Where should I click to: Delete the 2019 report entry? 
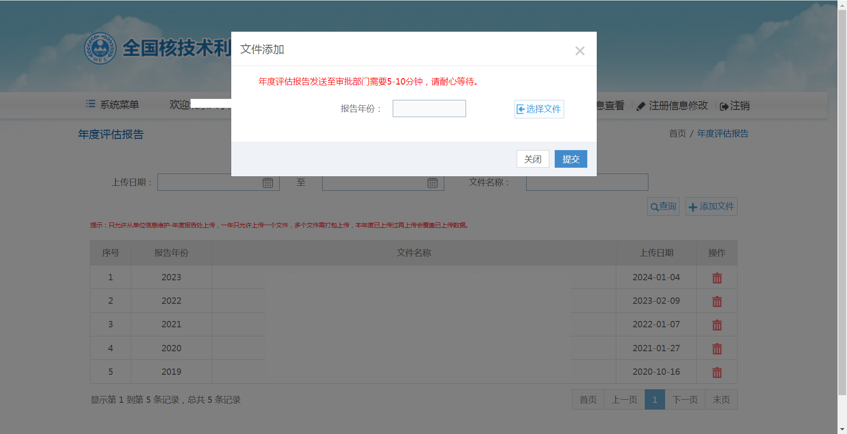[x=717, y=372]
